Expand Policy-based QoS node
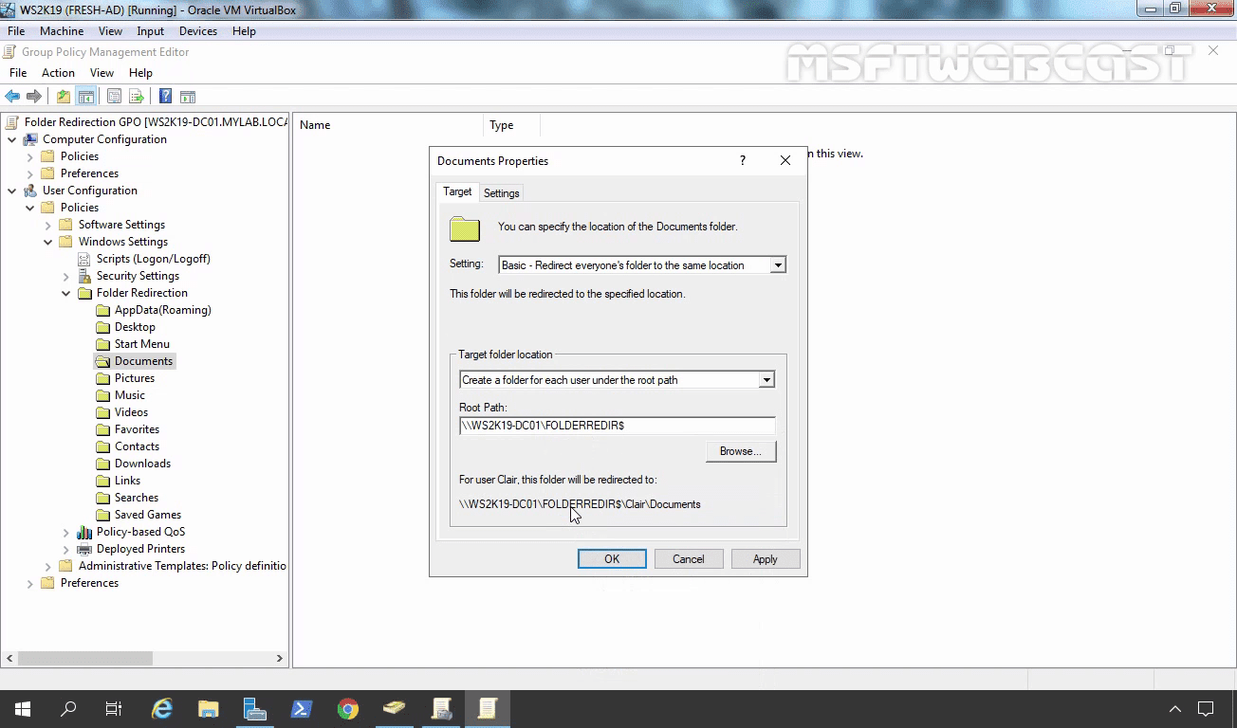The height and width of the screenshot is (728, 1237). [66, 532]
